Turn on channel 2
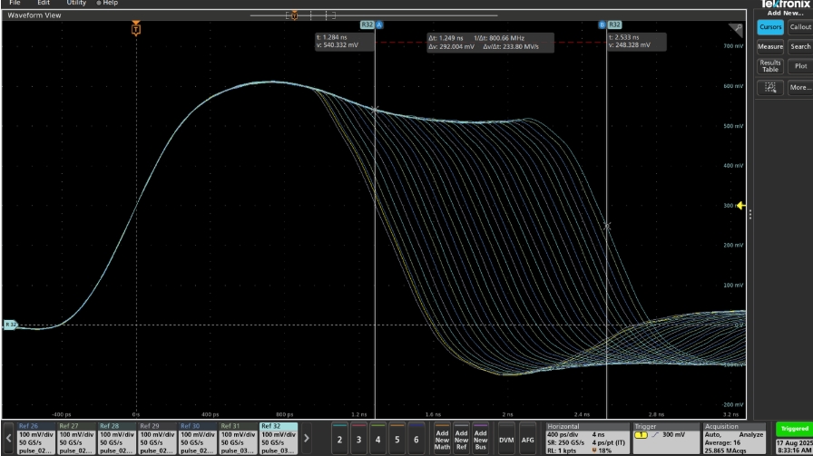 (x=339, y=438)
